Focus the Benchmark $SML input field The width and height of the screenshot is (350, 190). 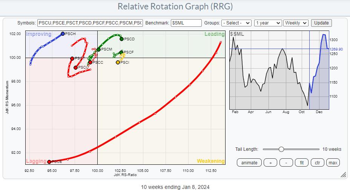(x=186, y=23)
